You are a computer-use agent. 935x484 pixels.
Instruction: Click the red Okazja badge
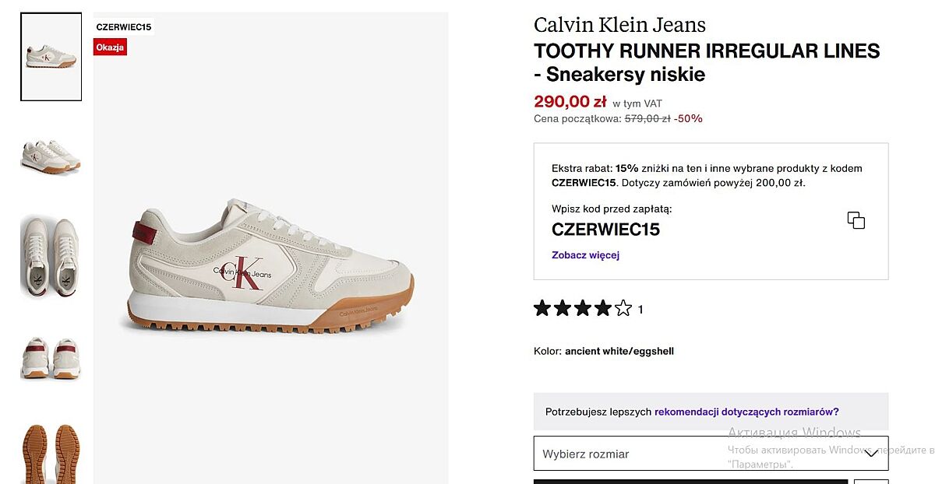coord(110,47)
